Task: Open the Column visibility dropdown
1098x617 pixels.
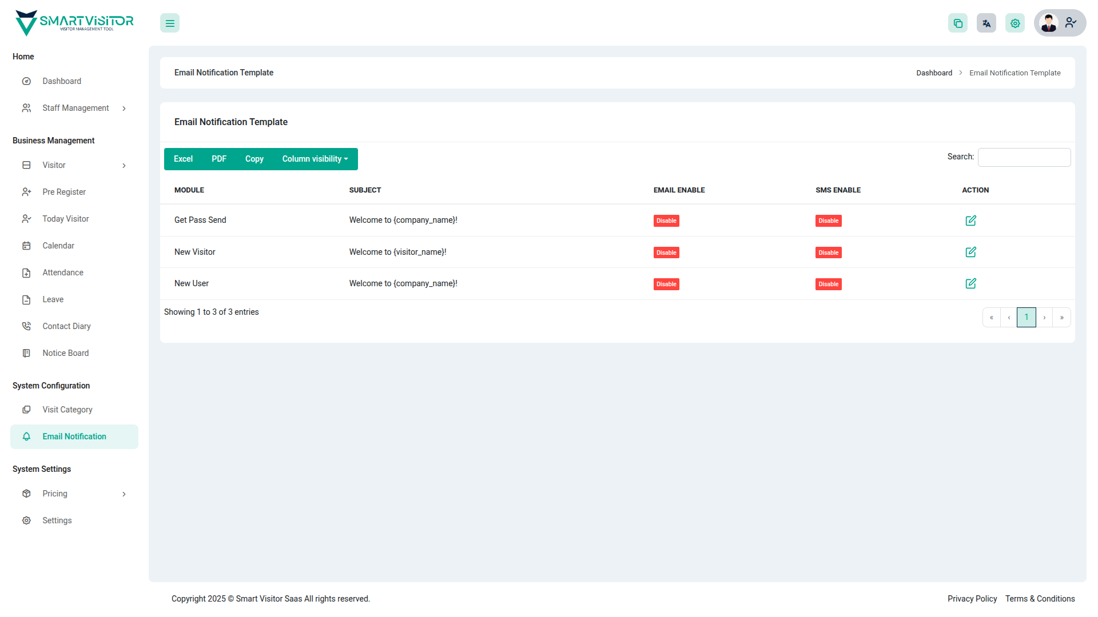Action: tap(315, 159)
